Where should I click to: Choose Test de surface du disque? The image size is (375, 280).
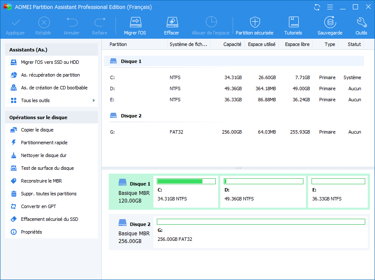point(47,168)
